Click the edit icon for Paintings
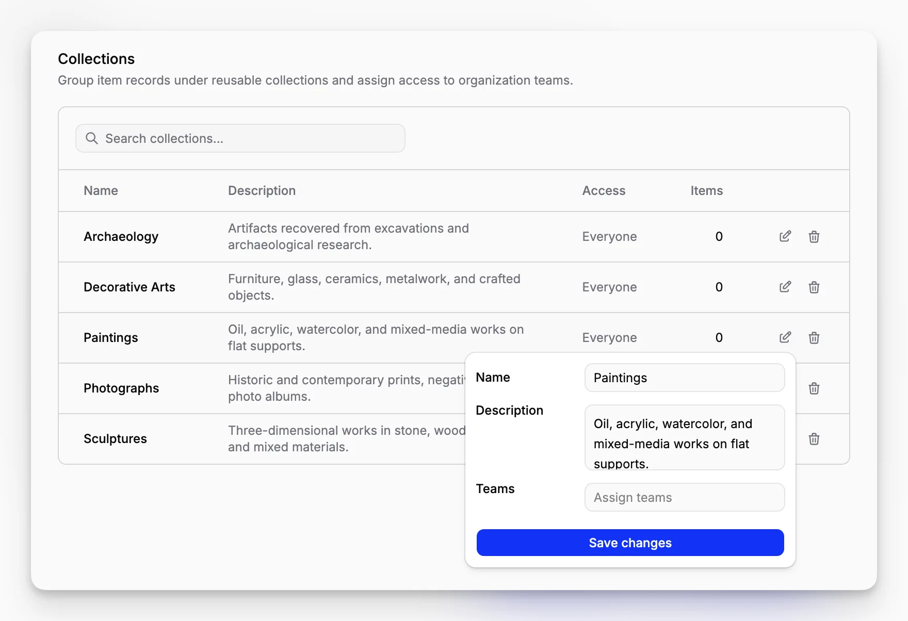This screenshot has width=908, height=621. click(x=785, y=337)
